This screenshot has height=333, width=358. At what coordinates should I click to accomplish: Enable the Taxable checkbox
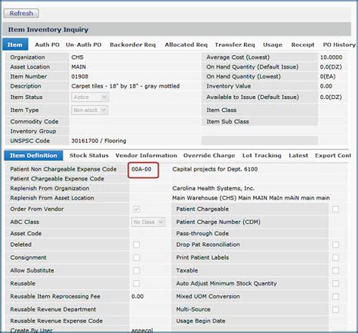335,270
